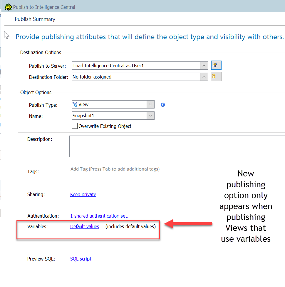Open the 1 shared authentication set link
Image resolution: width=285 pixels, height=287 pixels.
click(99, 216)
